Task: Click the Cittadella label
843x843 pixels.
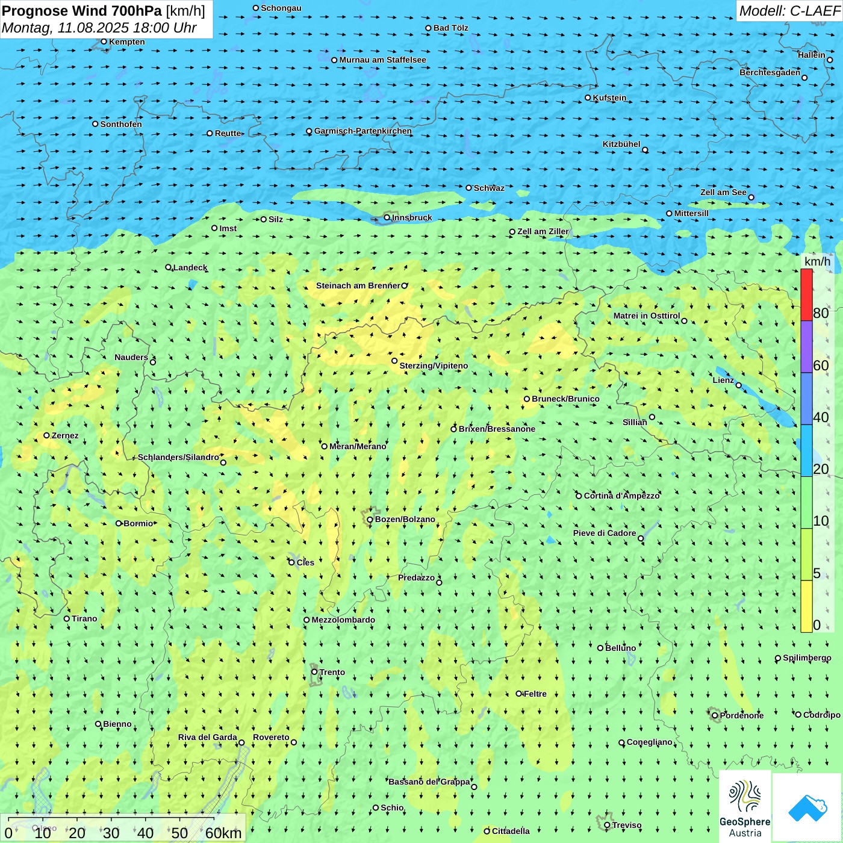Action: [x=511, y=831]
